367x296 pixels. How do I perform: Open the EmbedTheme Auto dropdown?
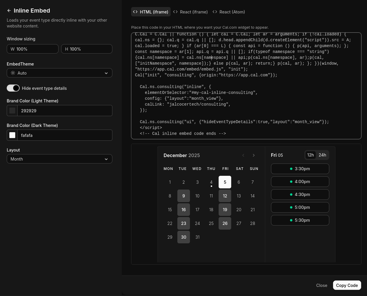tap(59, 73)
